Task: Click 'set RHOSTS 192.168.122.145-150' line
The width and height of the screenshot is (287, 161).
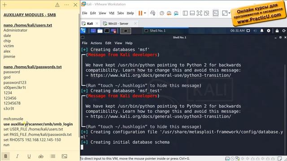Action: coord(32,140)
